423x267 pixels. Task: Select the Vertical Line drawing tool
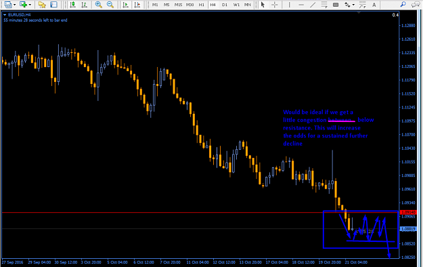[289, 4]
